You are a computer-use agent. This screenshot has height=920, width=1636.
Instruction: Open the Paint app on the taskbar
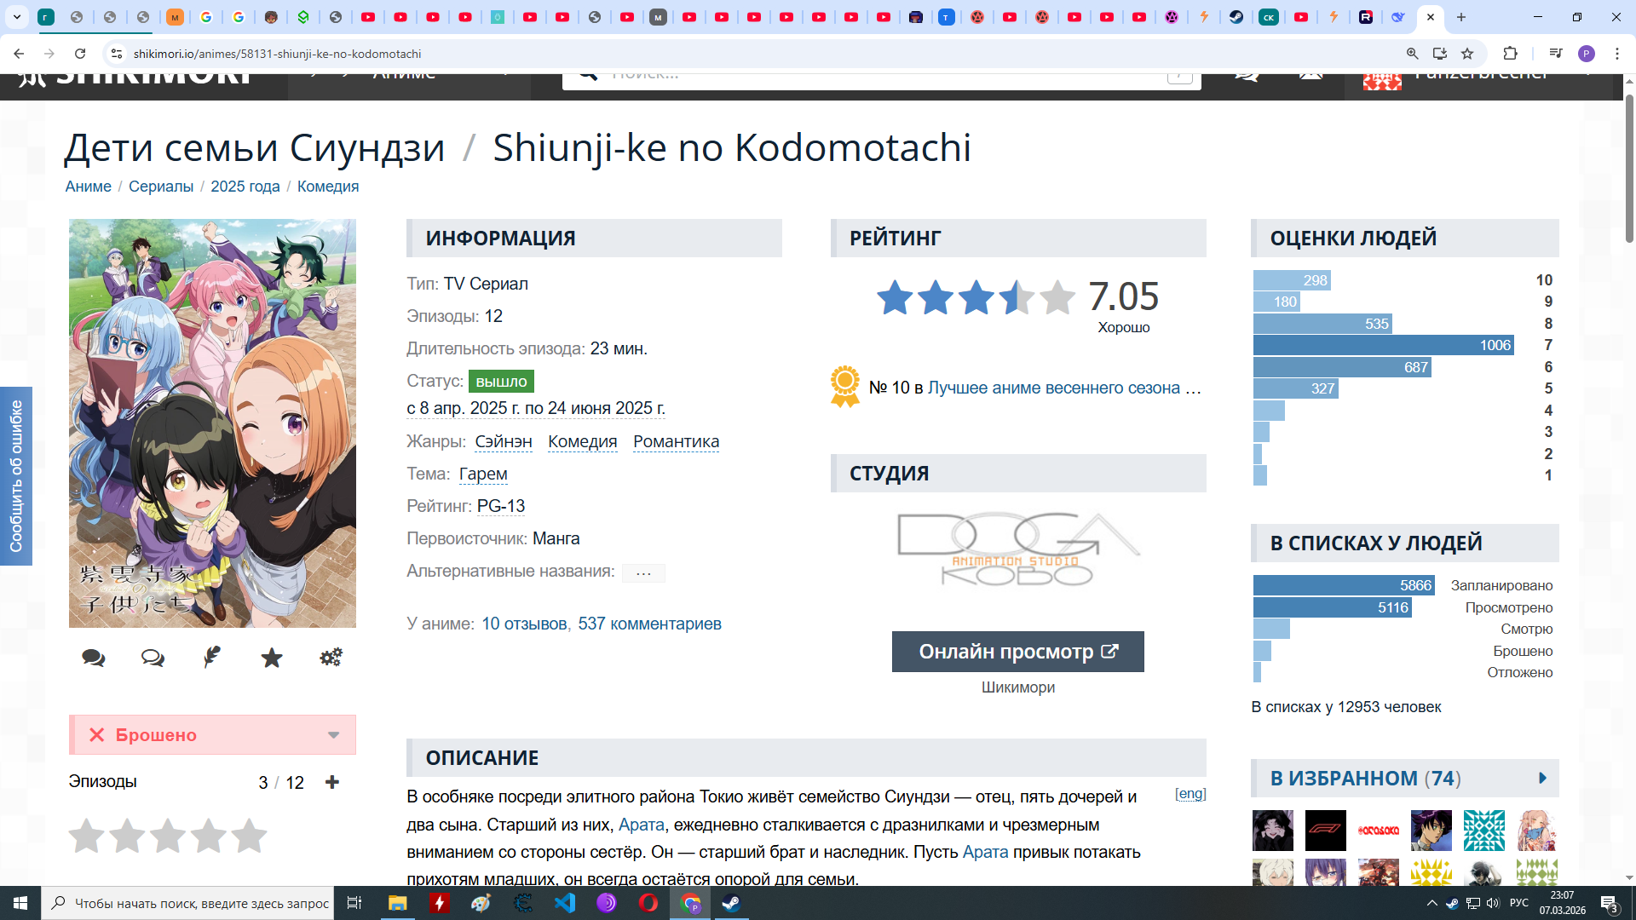[x=481, y=903]
